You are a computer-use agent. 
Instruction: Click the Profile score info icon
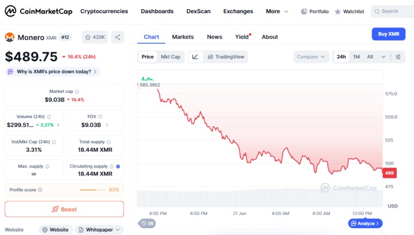pyautogui.click(x=40, y=190)
